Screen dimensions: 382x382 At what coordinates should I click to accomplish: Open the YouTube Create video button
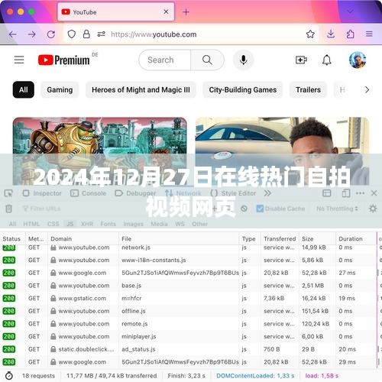(x=301, y=60)
